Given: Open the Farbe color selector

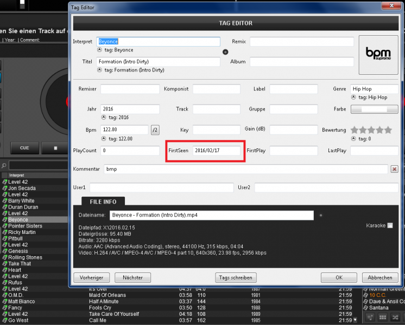Looking at the screenshot, I should 375,109.
